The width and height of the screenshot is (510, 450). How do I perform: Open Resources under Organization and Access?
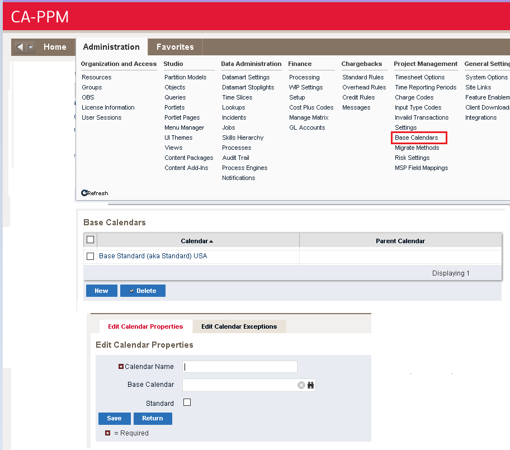(97, 77)
